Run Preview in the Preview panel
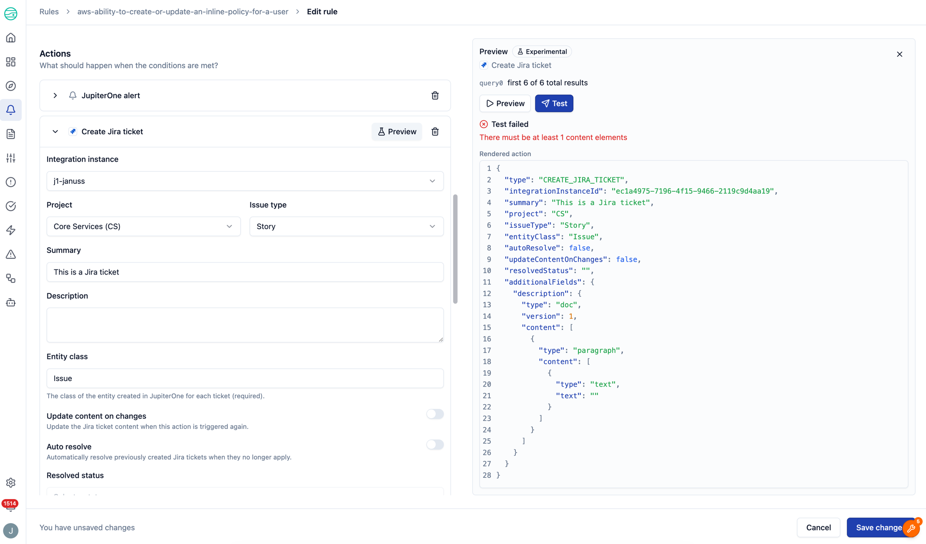This screenshot has height=544, width=926. (x=505, y=103)
